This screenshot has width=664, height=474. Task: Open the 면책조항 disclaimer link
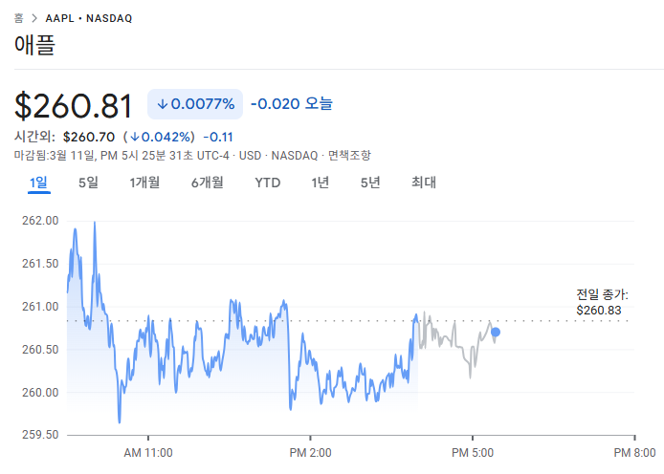349,155
